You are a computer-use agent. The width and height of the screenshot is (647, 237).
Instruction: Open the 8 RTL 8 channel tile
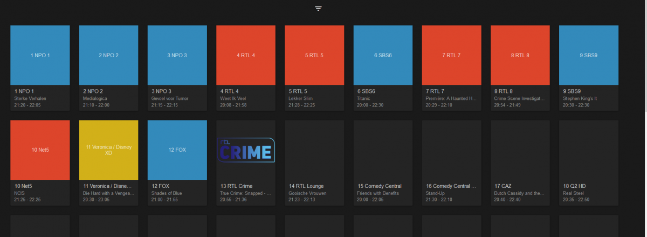(520, 55)
